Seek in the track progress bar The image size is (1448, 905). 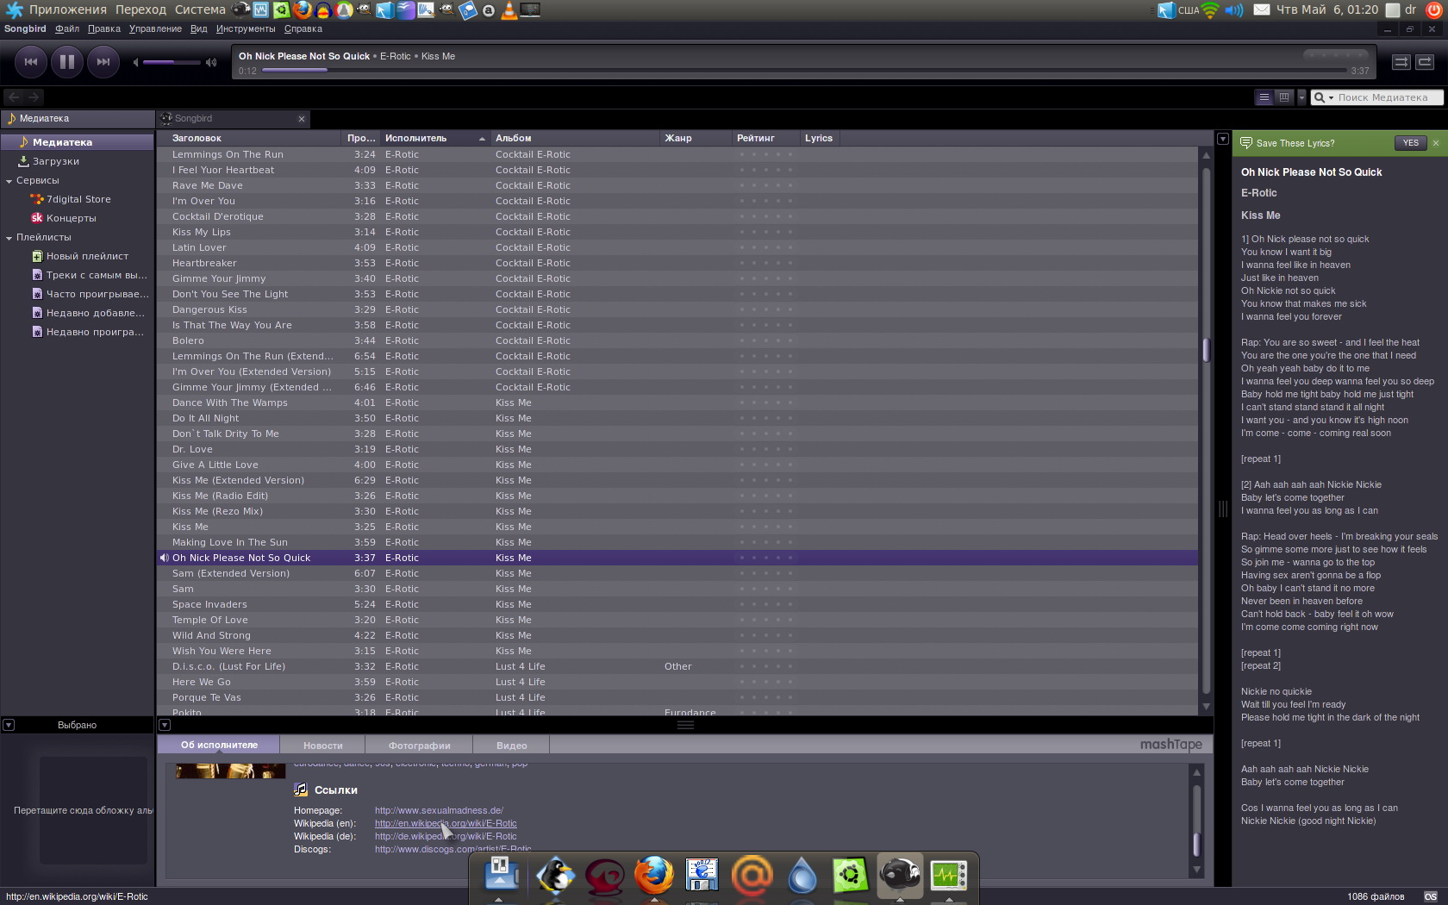[x=803, y=70]
